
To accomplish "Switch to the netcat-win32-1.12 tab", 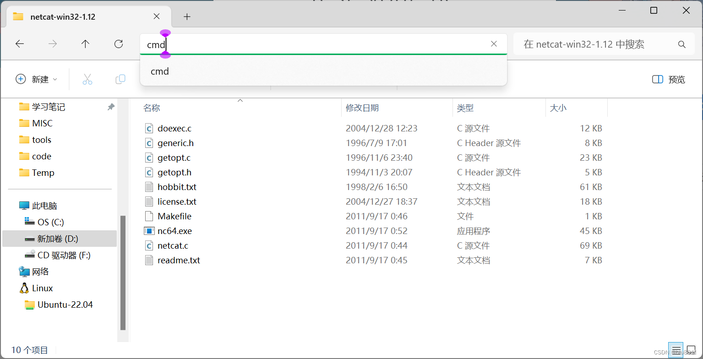I will click(x=63, y=16).
